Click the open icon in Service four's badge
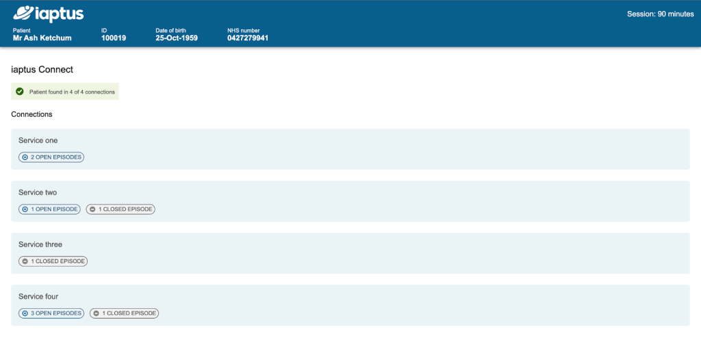Screen dimensions: 701x352 (25, 313)
